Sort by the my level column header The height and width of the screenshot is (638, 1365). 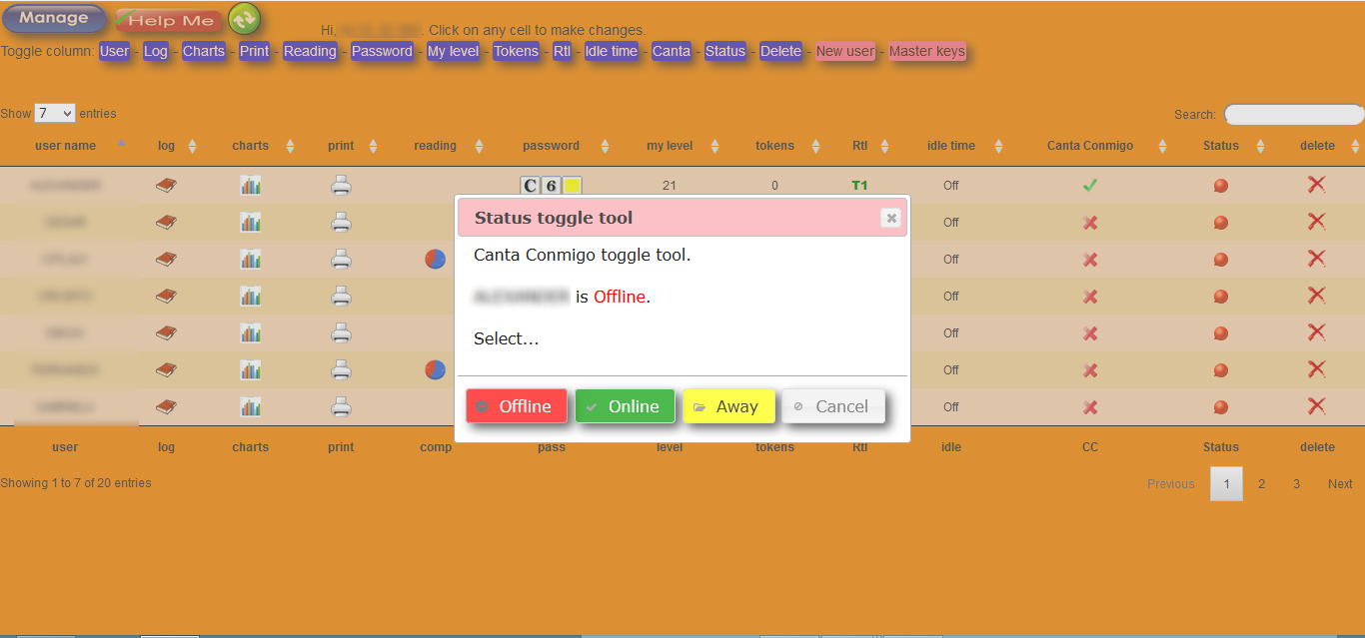[x=670, y=146]
